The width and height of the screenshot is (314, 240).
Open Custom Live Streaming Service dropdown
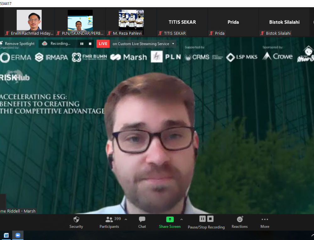tap(173, 44)
